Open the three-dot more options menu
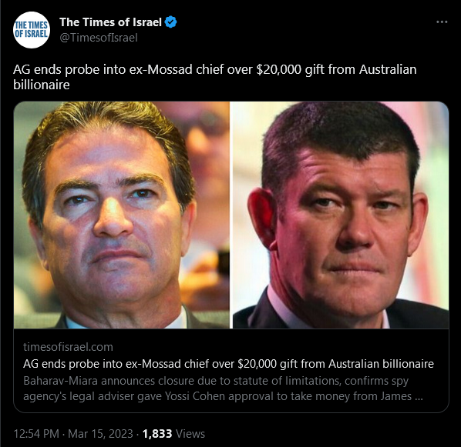Screen dimensions: 461x447 tap(442, 22)
